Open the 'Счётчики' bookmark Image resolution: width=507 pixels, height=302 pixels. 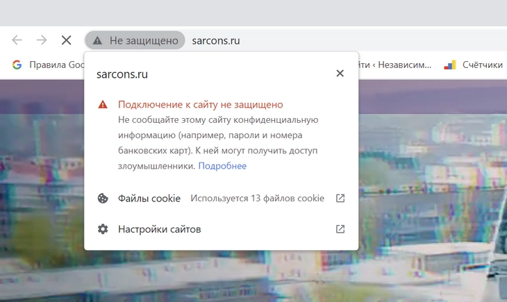[474, 65]
